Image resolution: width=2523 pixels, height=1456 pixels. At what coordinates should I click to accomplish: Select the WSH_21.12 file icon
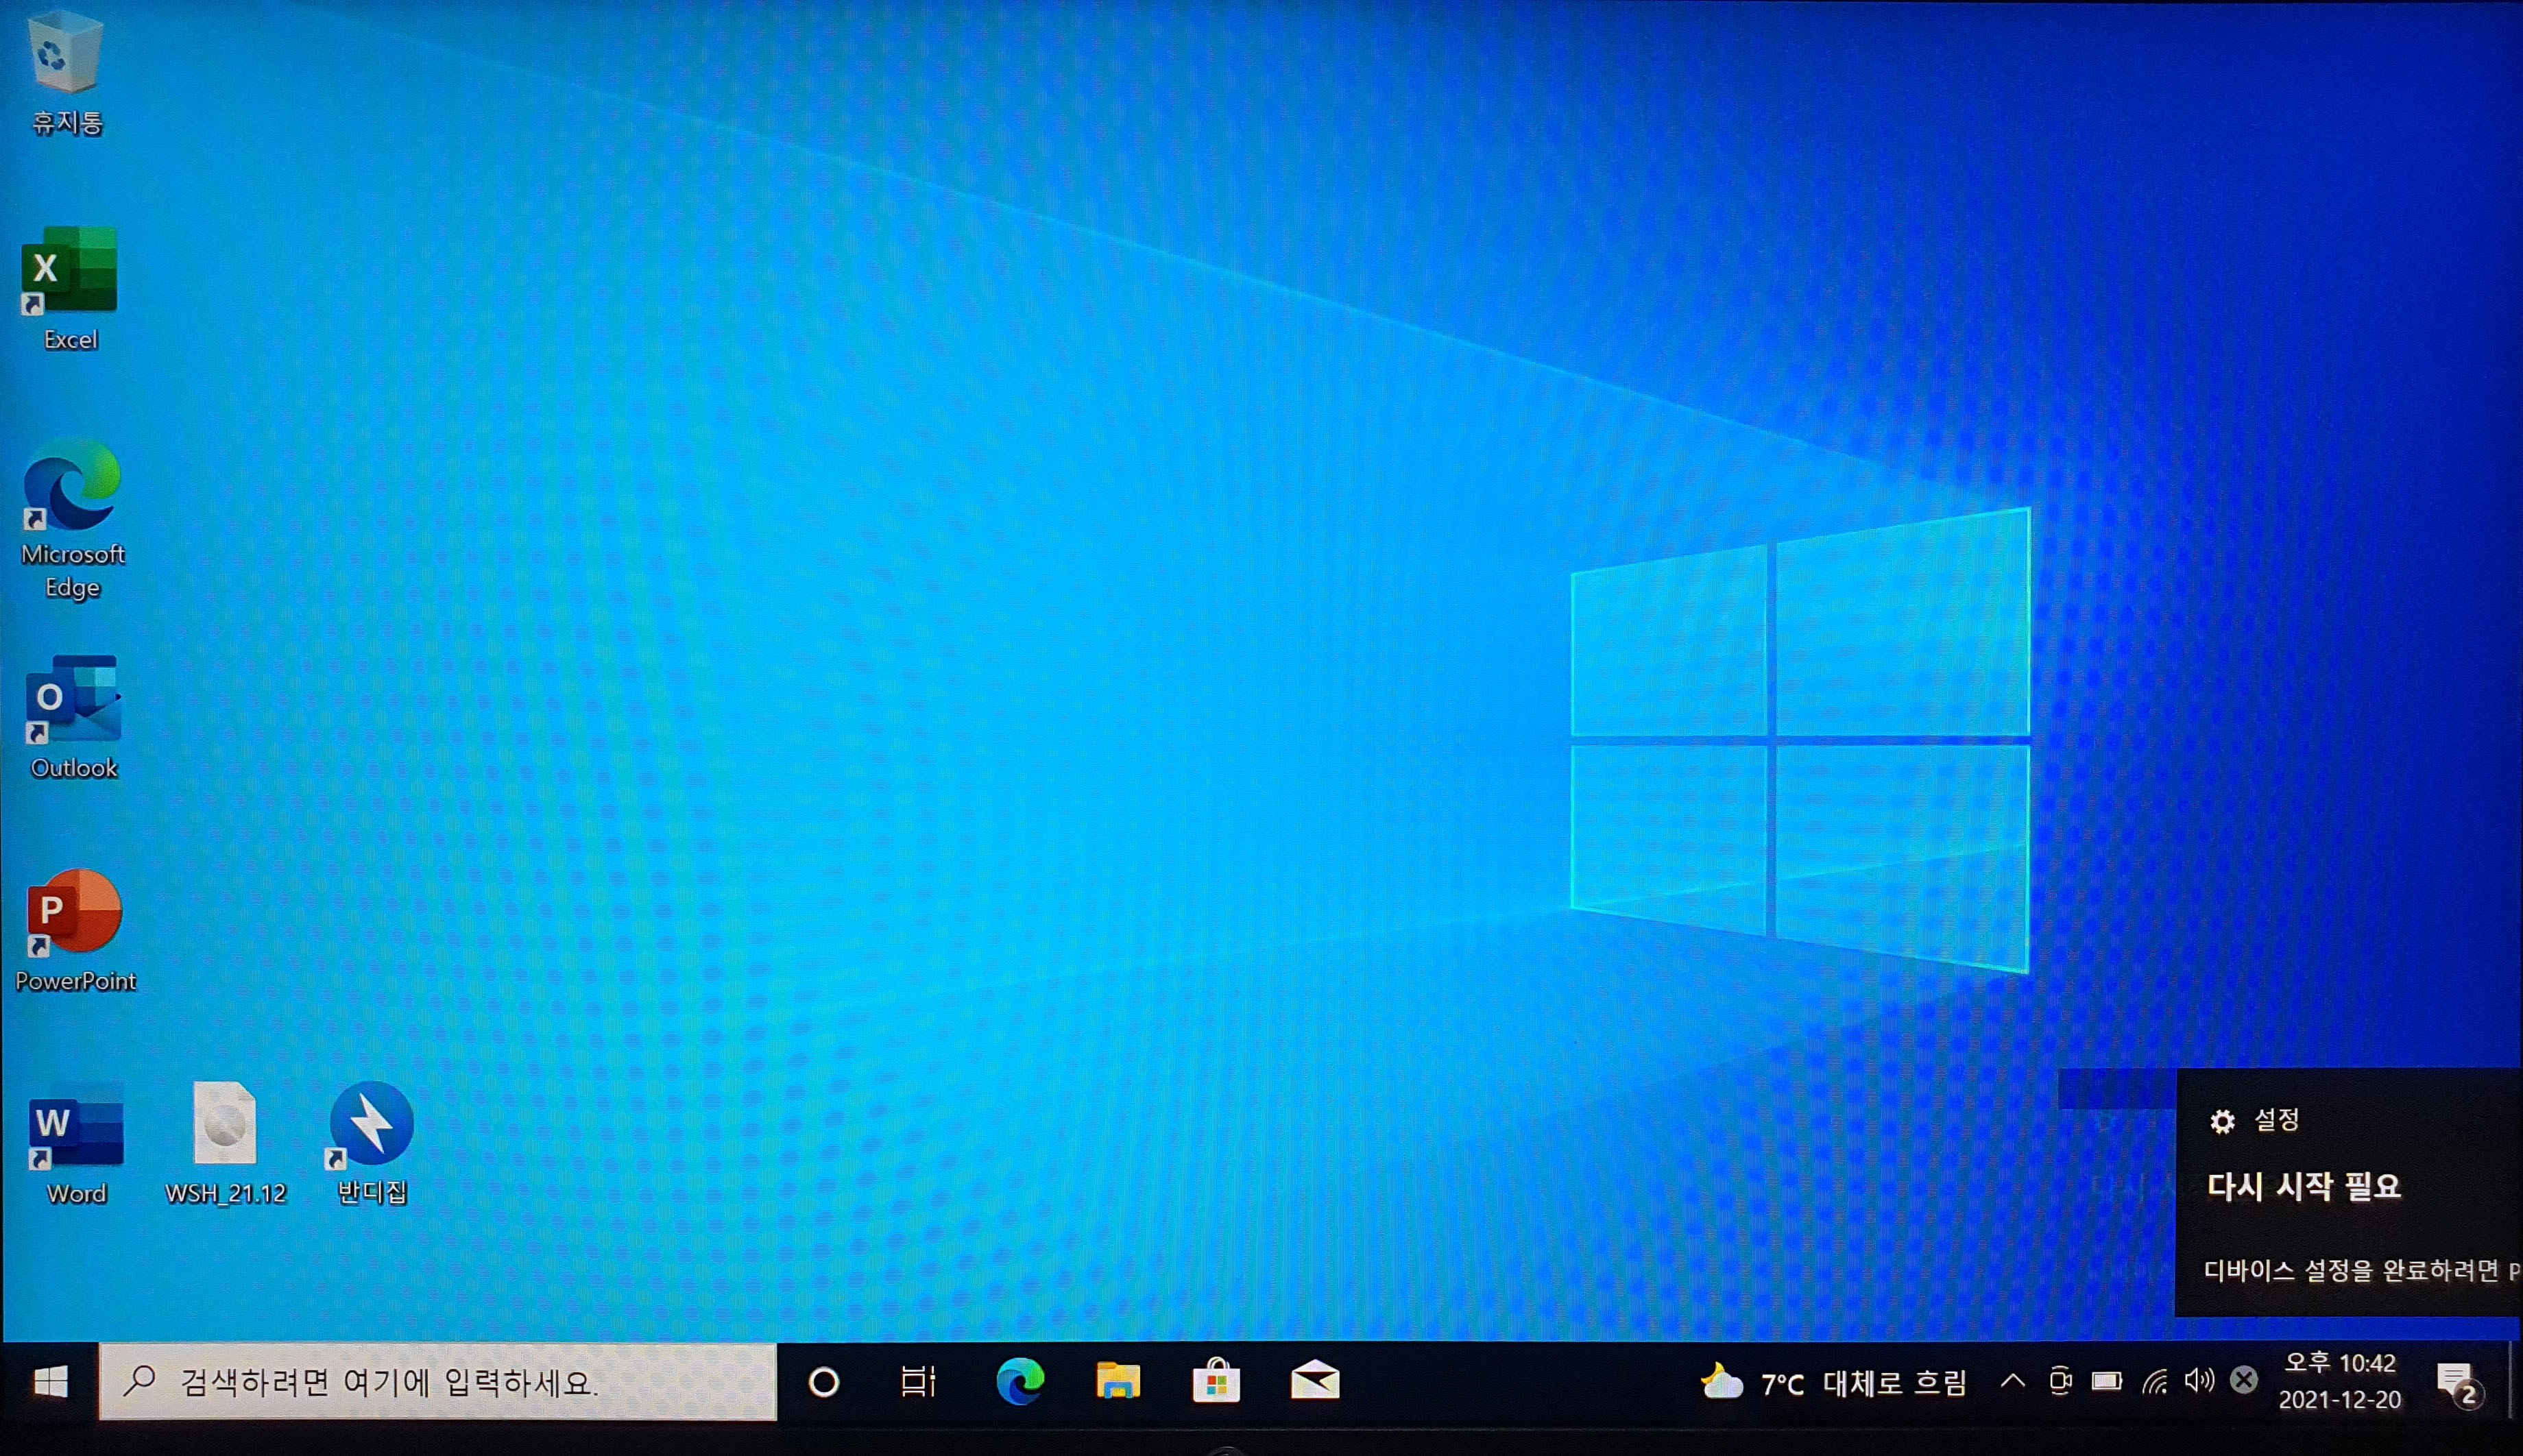(225, 1143)
